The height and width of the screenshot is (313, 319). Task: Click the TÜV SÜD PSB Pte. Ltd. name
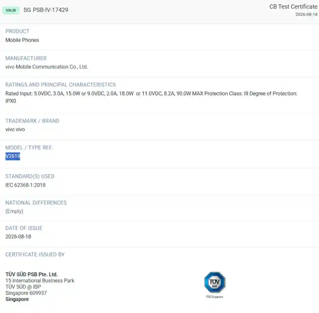[x=32, y=274]
